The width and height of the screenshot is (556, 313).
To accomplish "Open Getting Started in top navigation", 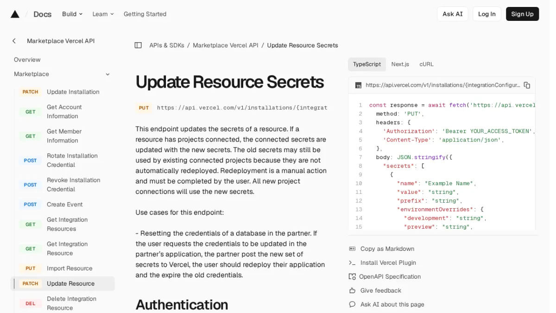I will (145, 14).
